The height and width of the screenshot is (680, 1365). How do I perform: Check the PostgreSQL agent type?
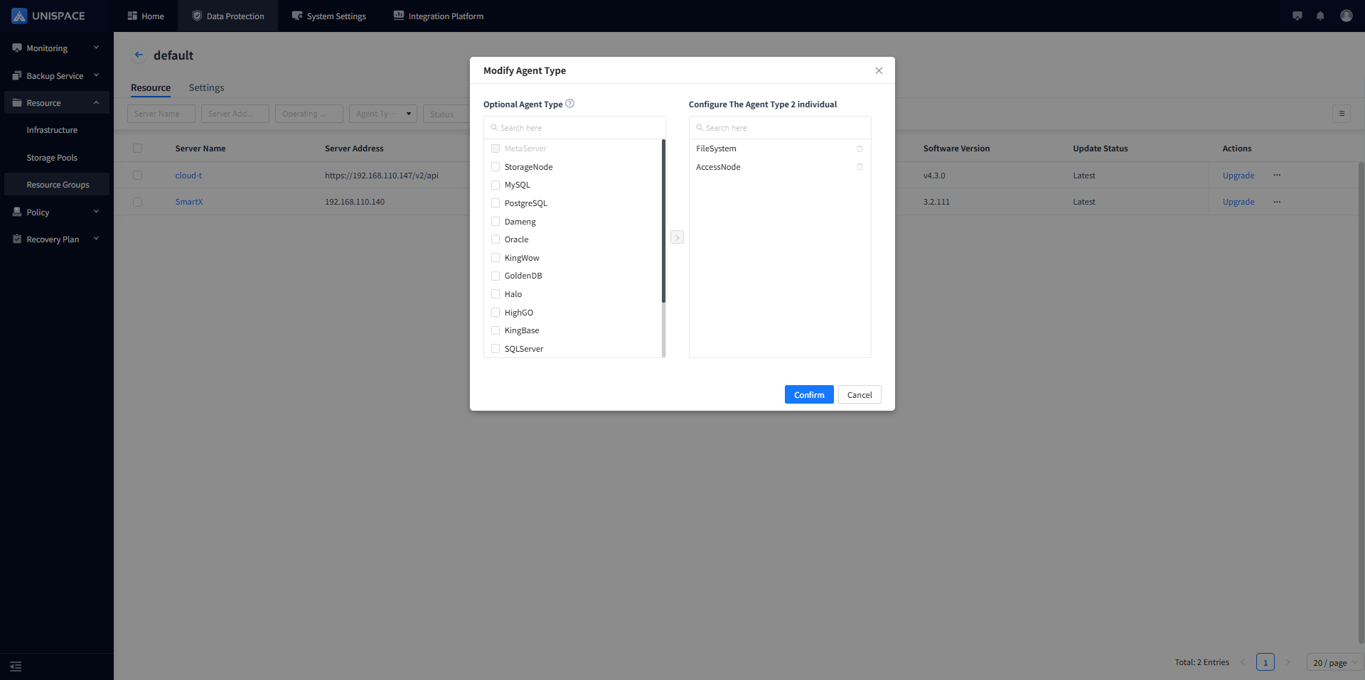tap(496, 203)
